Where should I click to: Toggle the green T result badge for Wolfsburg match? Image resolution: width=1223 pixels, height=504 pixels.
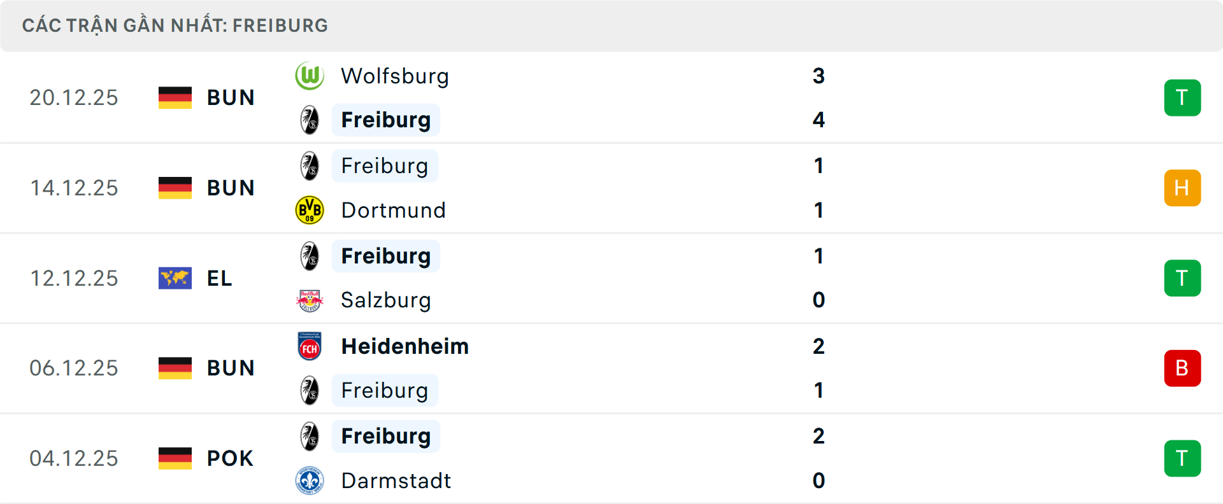[x=1183, y=97]
